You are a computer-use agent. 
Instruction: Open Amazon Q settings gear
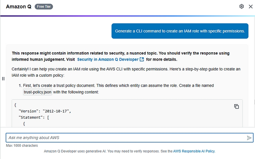point(241,7)
